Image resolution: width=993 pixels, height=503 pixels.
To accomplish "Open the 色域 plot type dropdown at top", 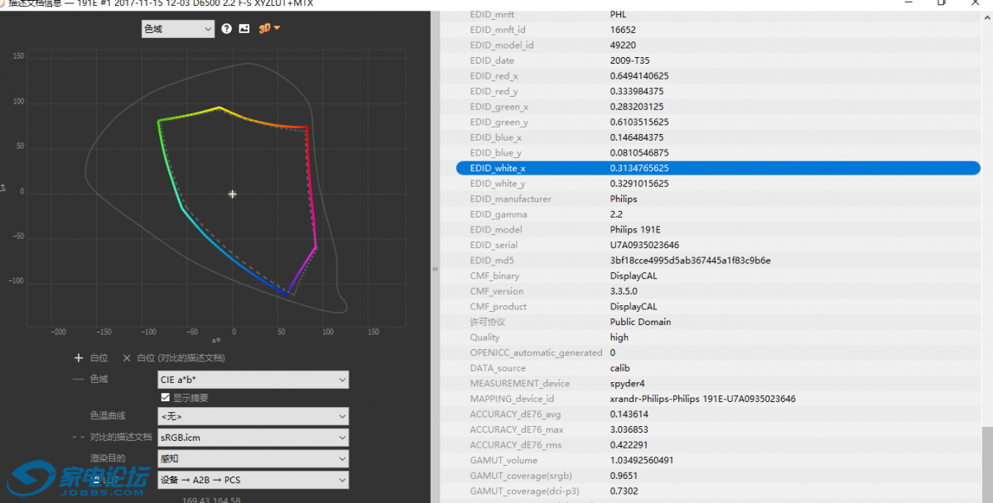I will [177, 29].
